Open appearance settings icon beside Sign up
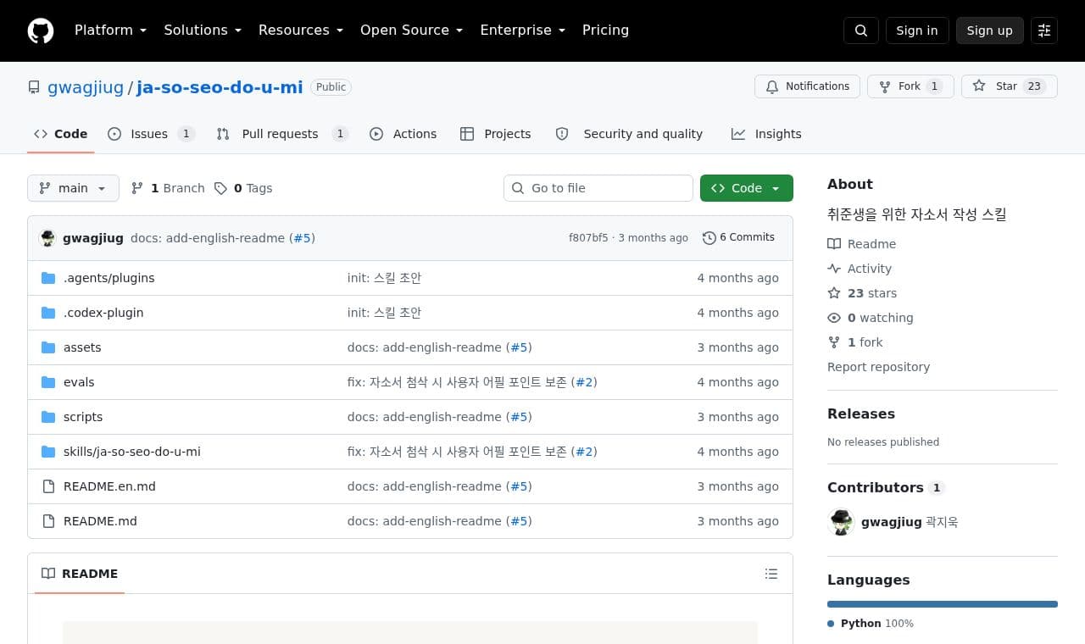Image resolution: width=1085 pixels, height=644 pixels. 1044,31
